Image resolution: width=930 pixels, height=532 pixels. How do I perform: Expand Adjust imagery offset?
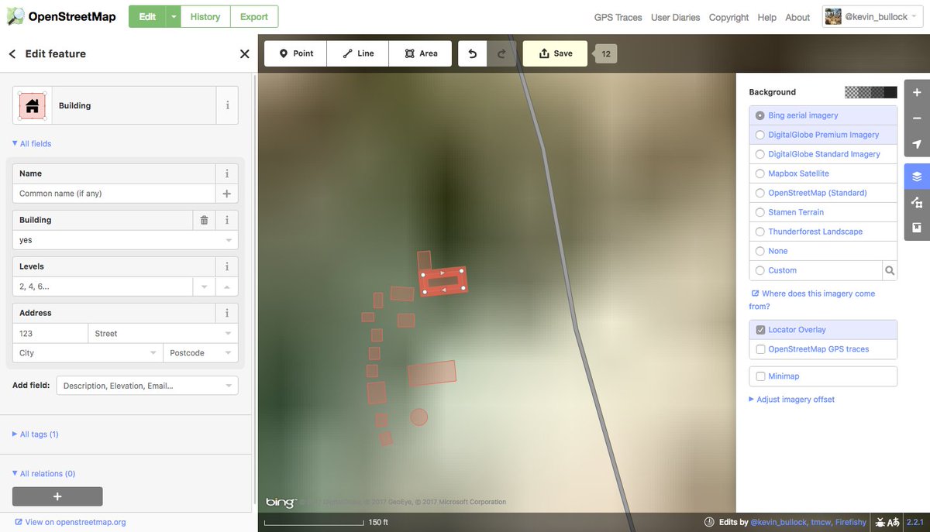(791, 400)
